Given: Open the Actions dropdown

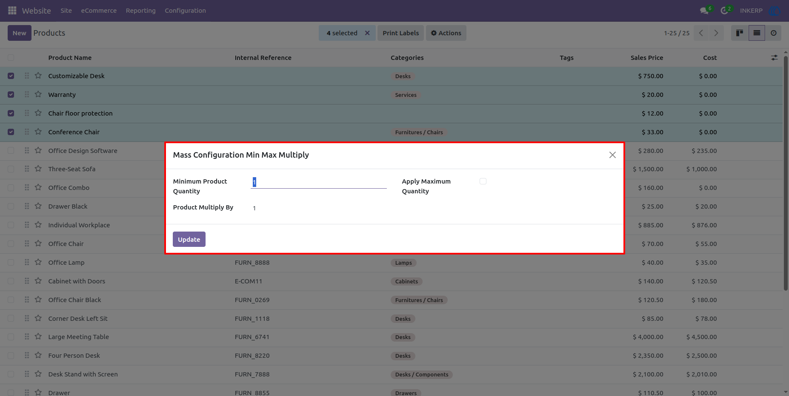Looking at the screenshot, I should (446, 33).
